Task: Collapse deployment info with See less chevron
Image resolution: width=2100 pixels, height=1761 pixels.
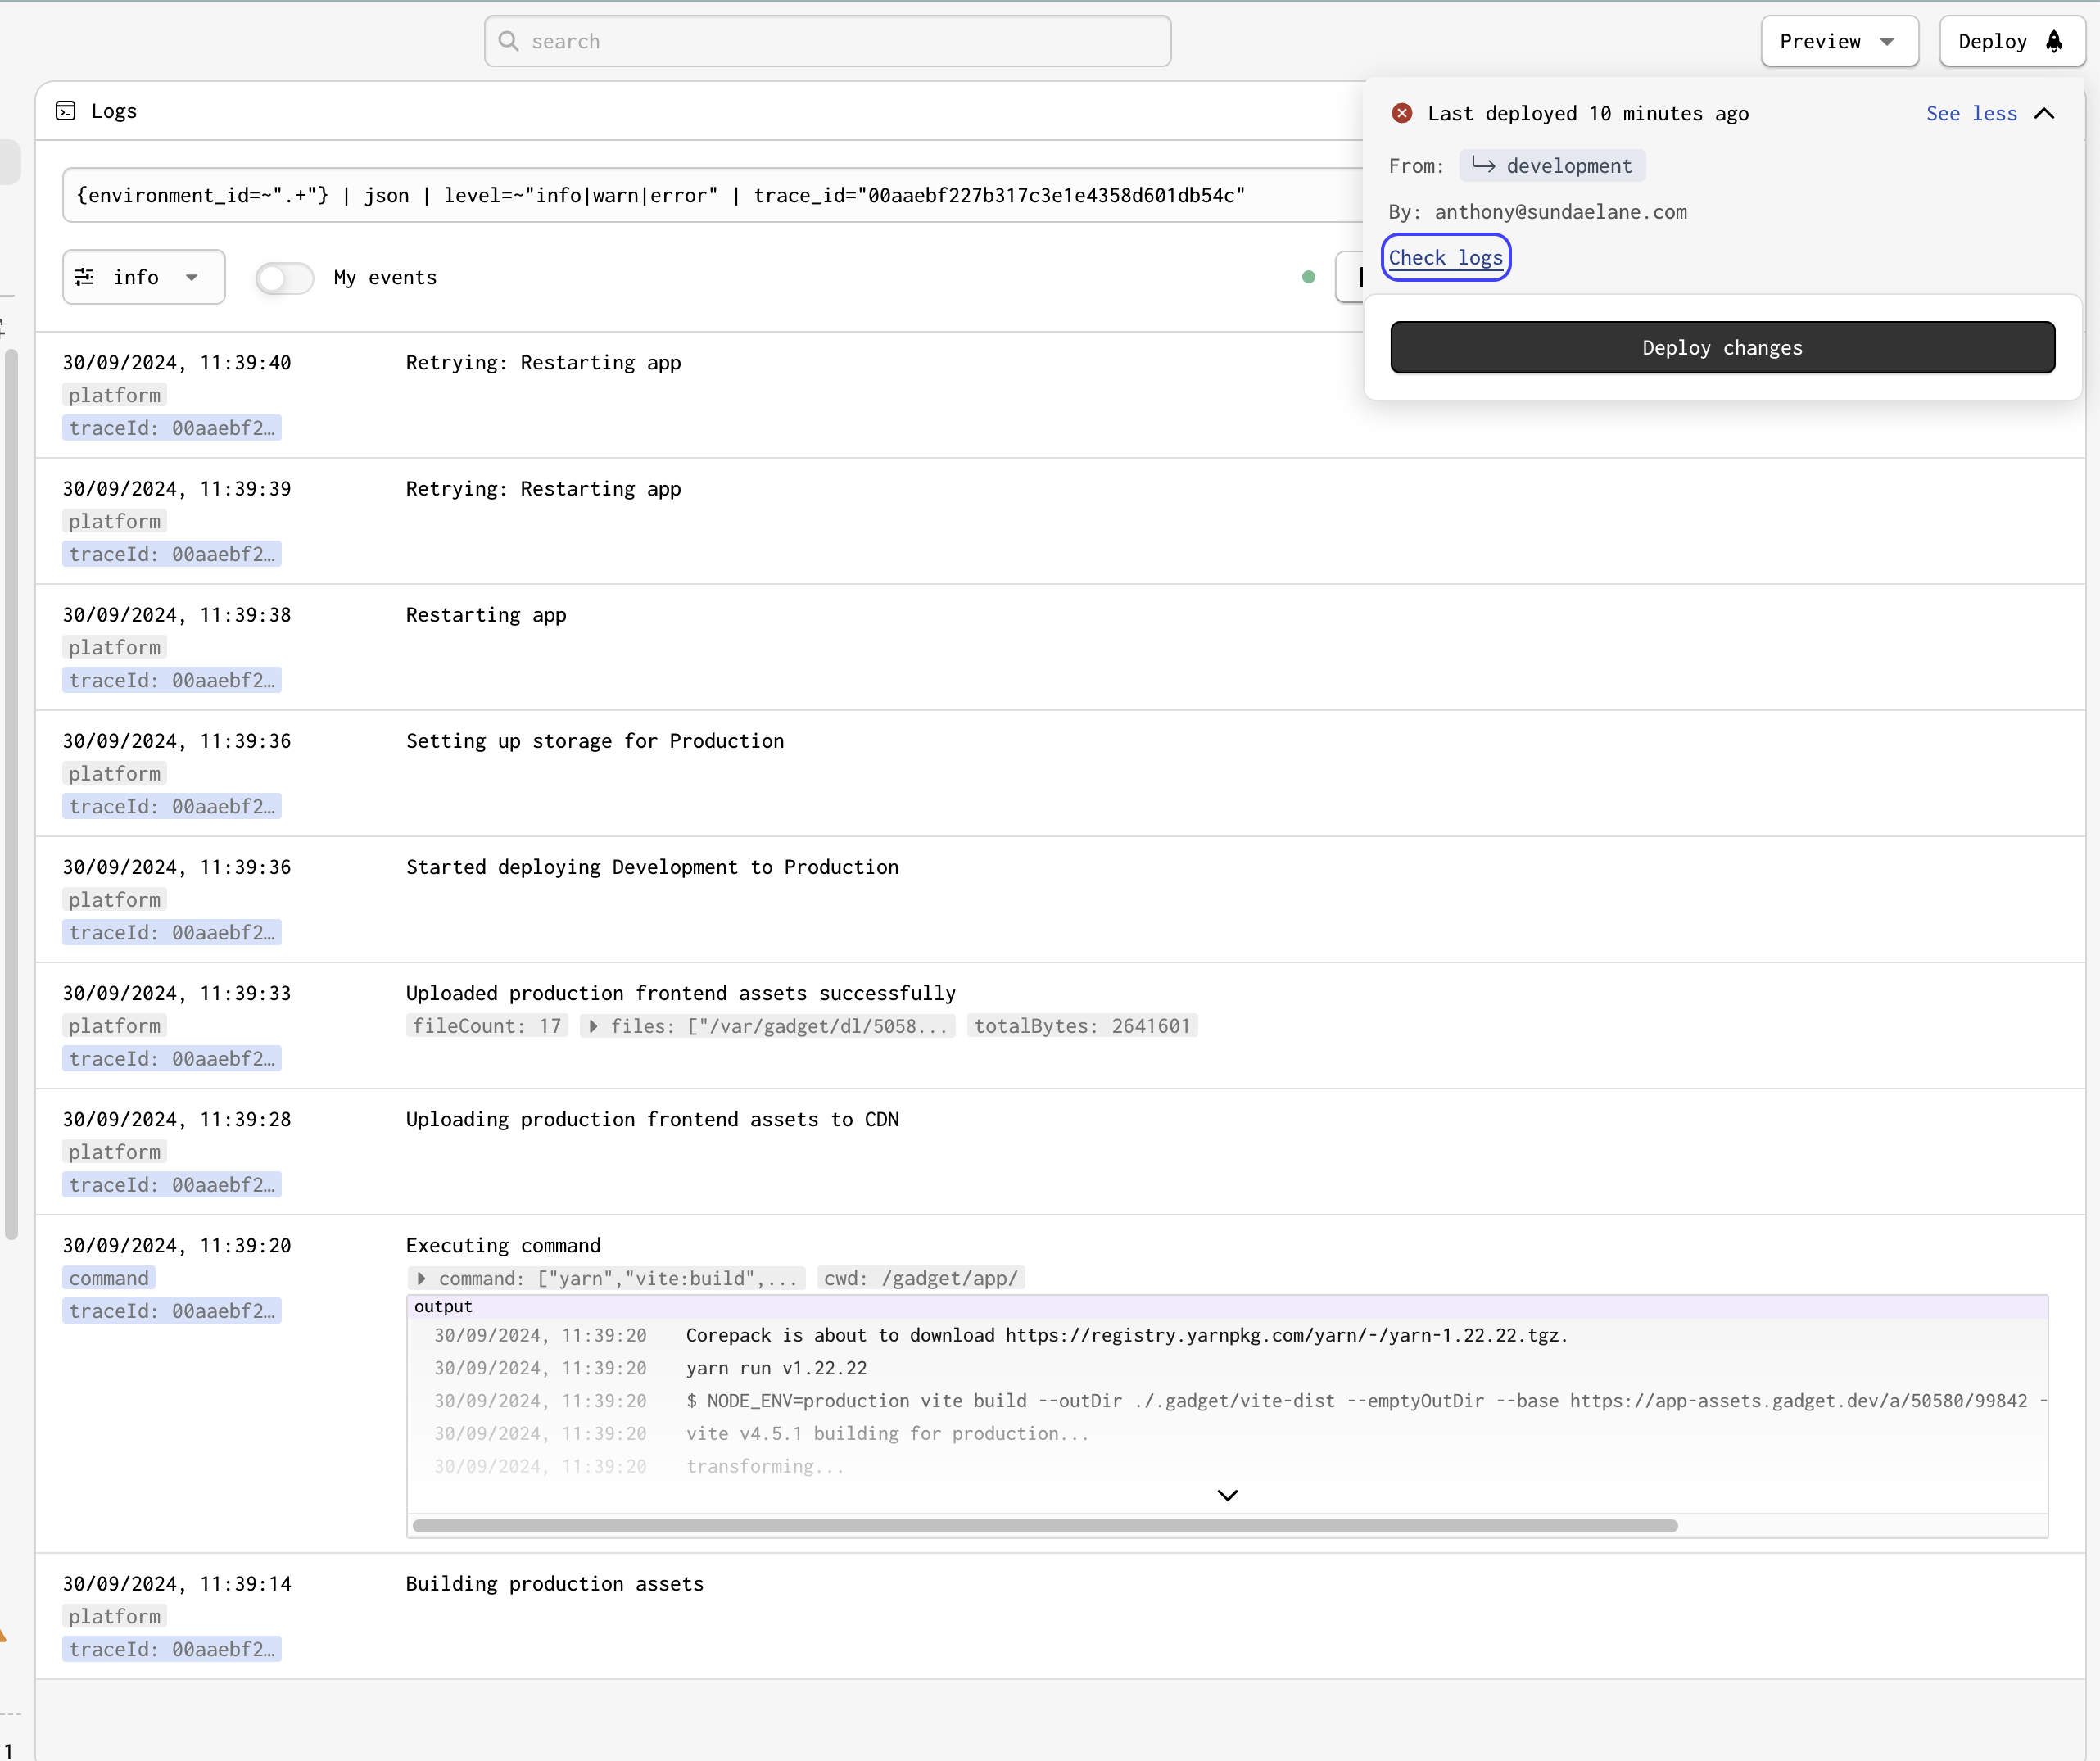Action: [x=2044, y=112]
